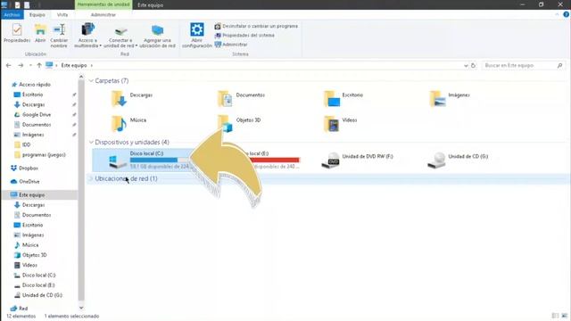
Task: Select the Escritorio folder icon
Action: 331,99
